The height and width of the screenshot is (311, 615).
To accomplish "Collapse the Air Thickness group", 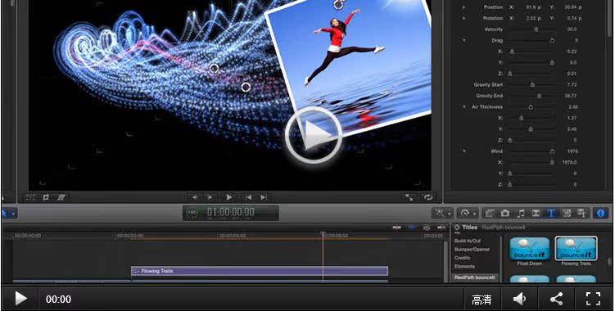I will 464,106.
